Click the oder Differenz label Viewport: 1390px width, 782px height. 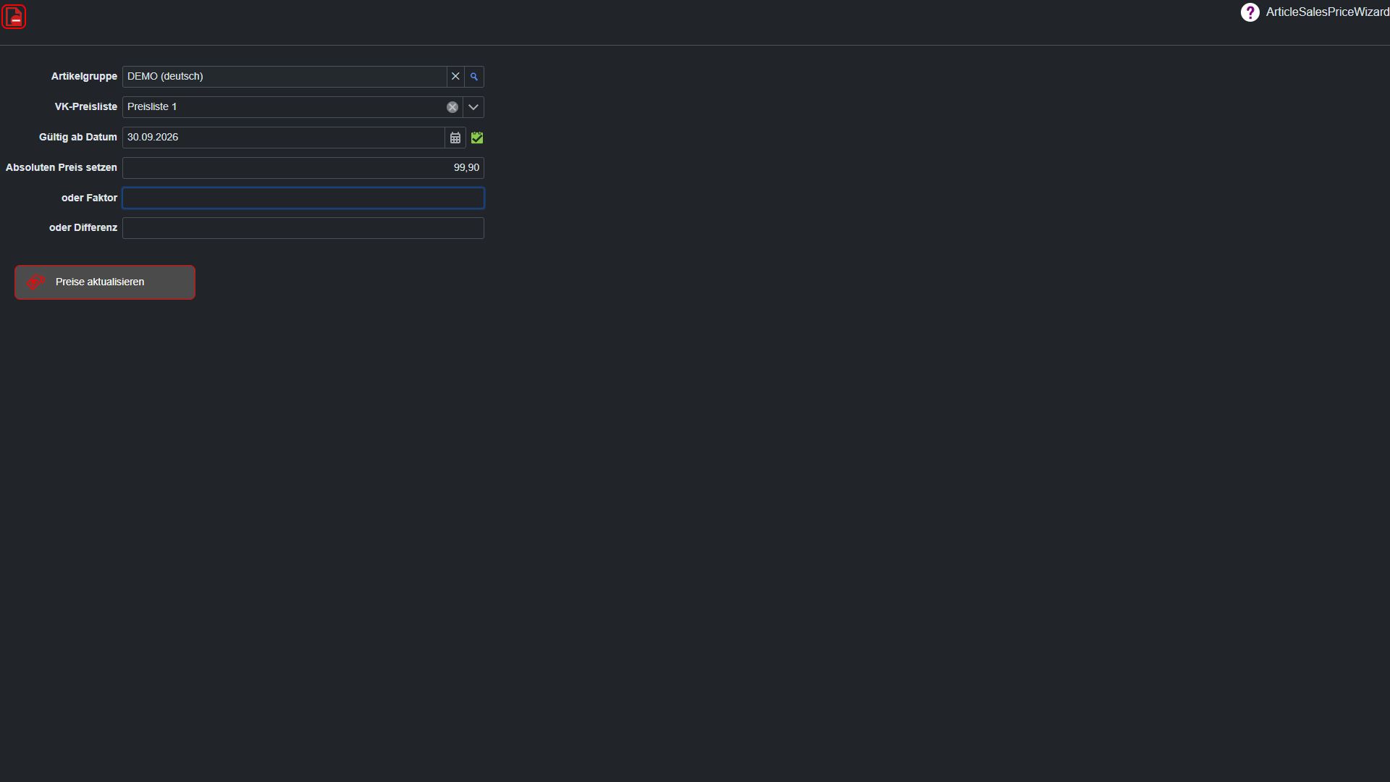(x=83, y=228)
